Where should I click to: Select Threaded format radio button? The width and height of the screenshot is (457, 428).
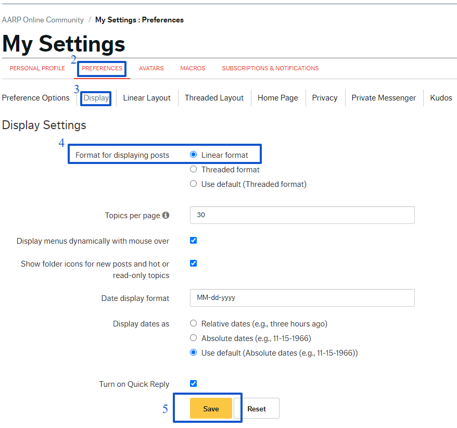pyautogui.click(x=194, y=169)
